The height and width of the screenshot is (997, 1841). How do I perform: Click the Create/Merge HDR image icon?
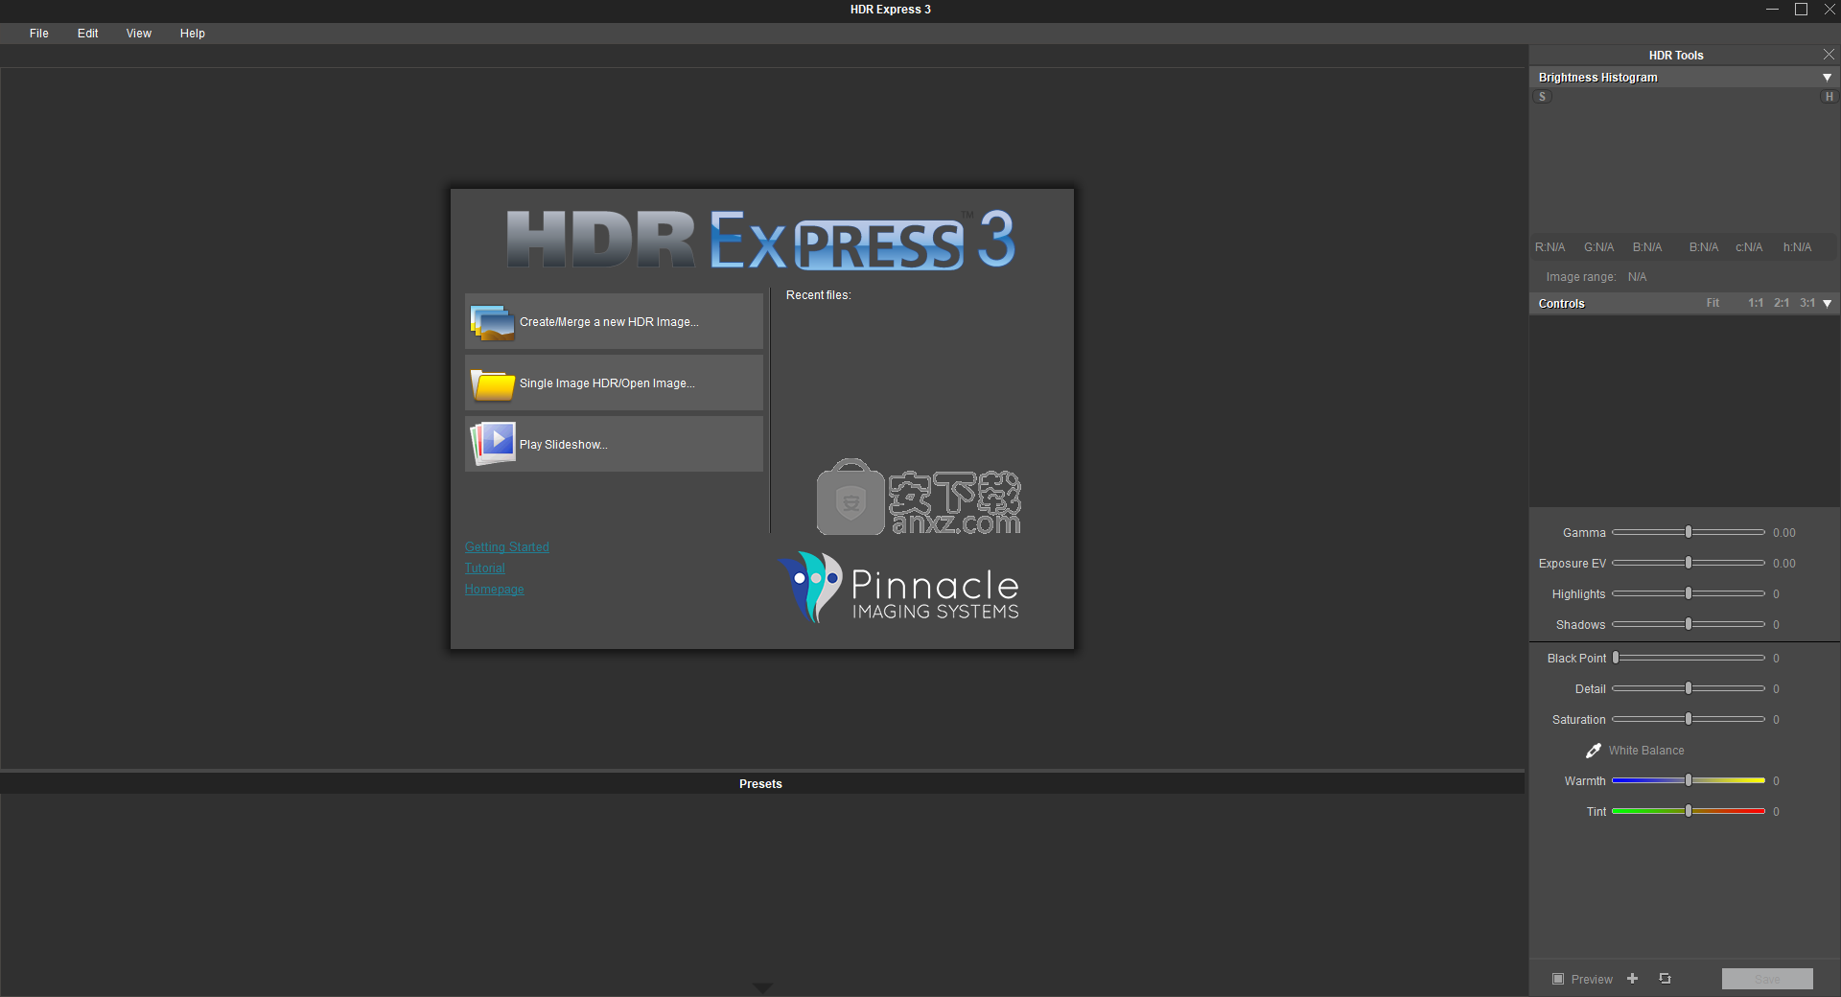(493, 323)
